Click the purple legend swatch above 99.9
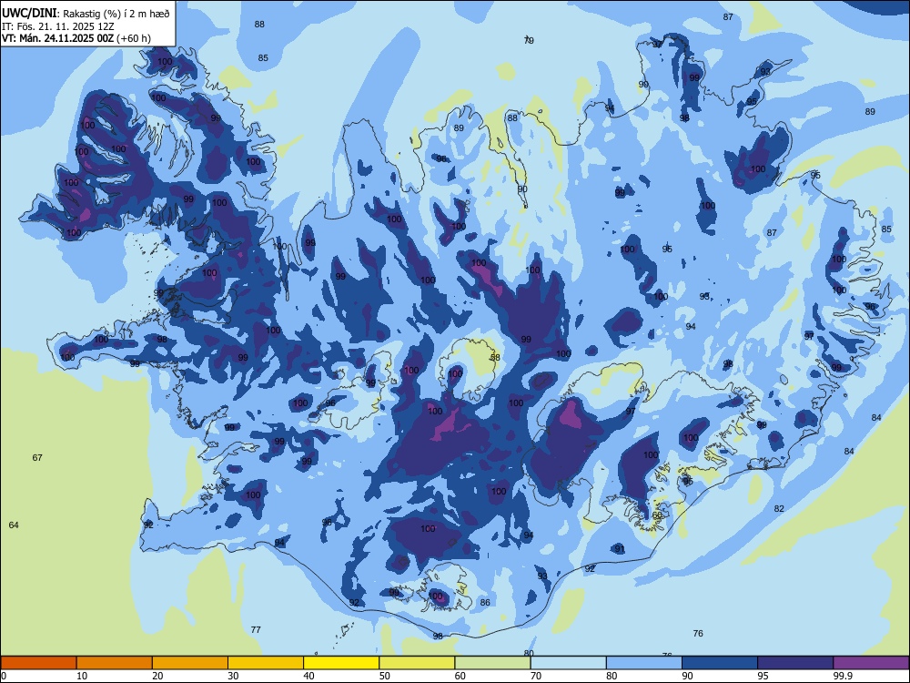The height and width of the screenshot is (683, 910). coord(871,663)
